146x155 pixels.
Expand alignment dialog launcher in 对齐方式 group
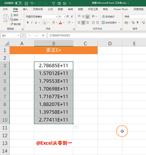tap(121, 29)
